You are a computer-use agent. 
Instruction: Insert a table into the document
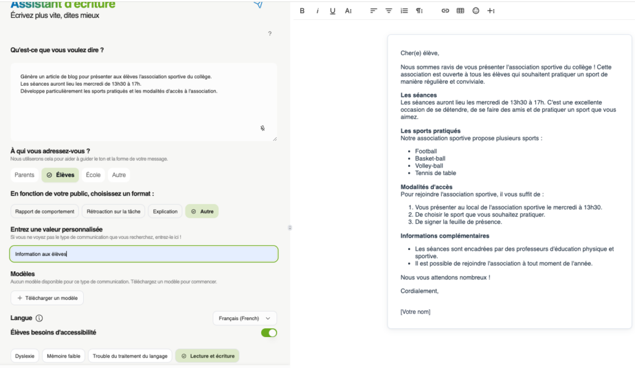point(460,11)
